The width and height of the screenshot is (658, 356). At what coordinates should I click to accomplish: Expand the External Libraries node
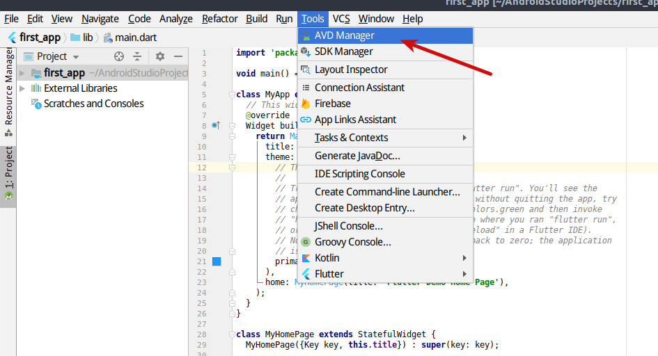tap(23, 88)
